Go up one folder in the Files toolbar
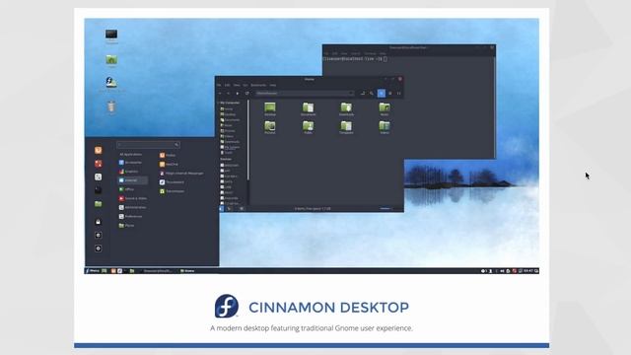 [238, 94]
